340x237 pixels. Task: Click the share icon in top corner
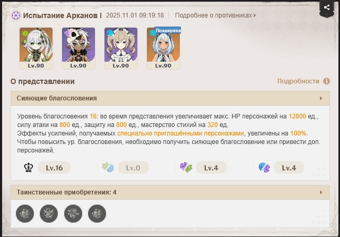[327, 7]
